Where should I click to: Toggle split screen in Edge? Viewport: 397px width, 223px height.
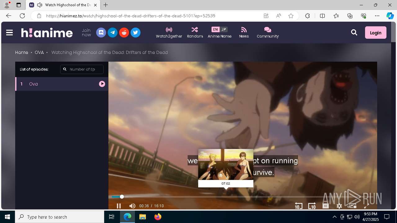[322, 16]
